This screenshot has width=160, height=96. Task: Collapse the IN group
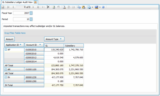[x=6, y=77]
